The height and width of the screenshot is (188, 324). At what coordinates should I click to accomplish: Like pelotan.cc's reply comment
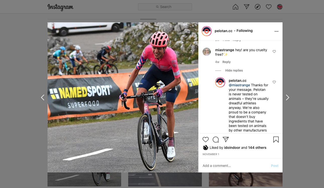274,82
